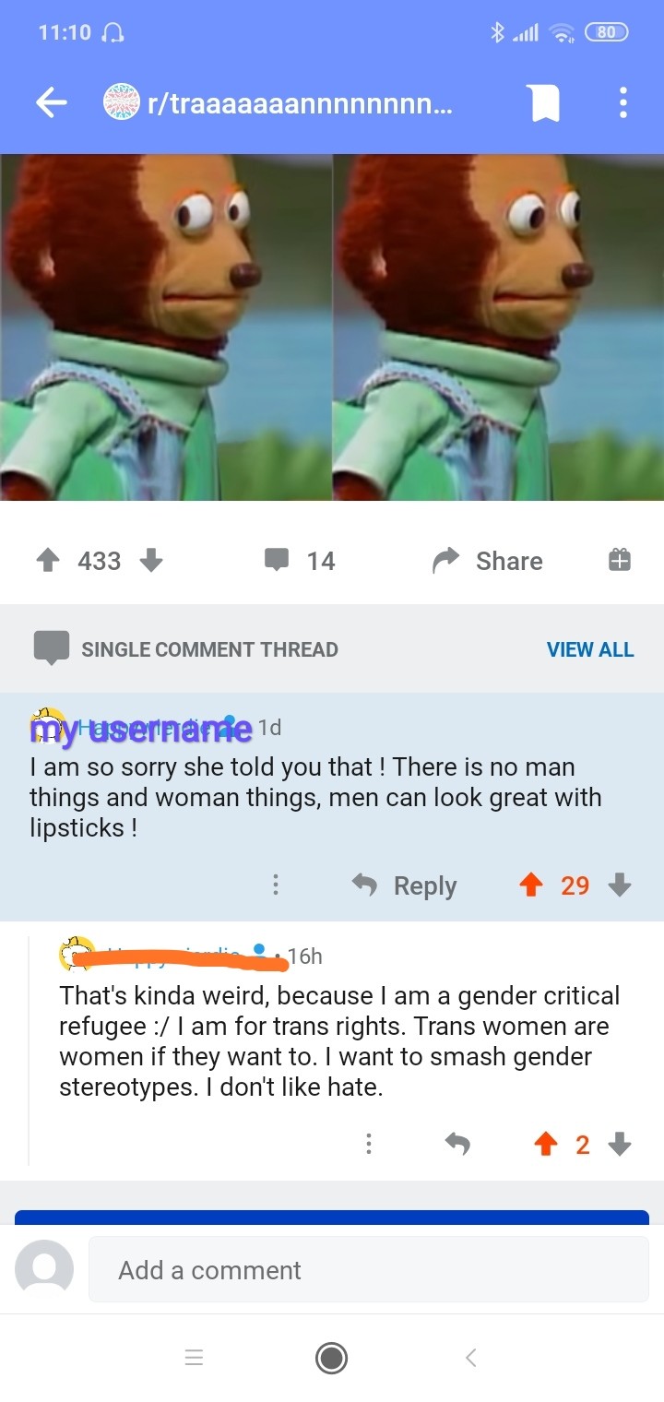Open the 14 comments icon
The width and height of the screenshot is (664, 1402).
[x=277, y=560]
